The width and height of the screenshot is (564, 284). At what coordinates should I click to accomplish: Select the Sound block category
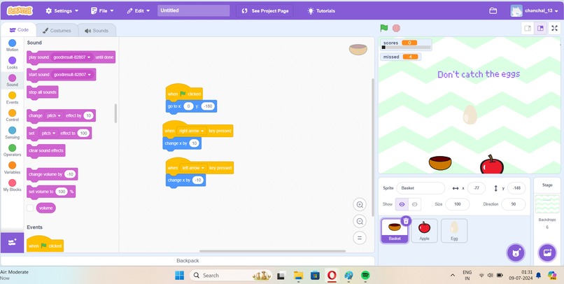12,80
